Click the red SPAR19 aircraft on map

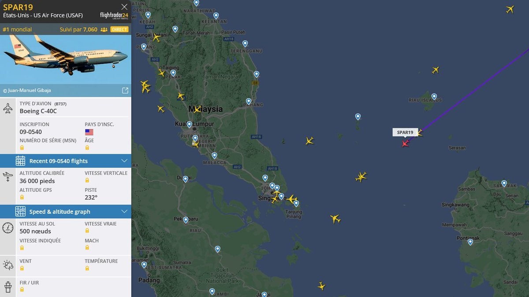click(406, 143)
